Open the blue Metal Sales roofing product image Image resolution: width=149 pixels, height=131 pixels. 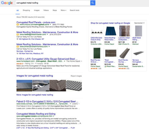click(111, 31)
